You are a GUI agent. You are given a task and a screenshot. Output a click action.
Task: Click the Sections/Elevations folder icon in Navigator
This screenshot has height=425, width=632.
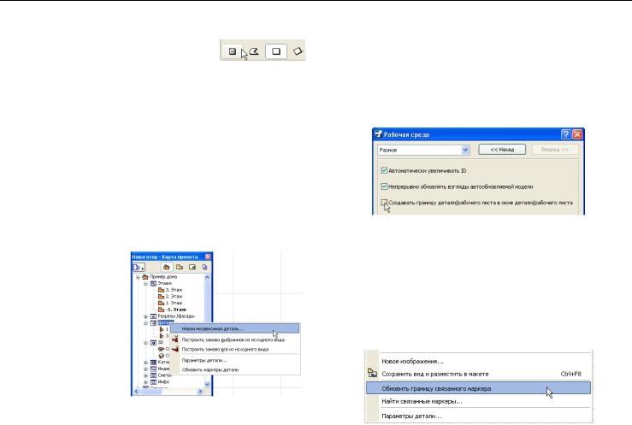[153, 316]
